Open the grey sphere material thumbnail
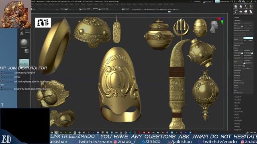Image resolution: width=257 pixels, height=144 pixels. point(24,43)
